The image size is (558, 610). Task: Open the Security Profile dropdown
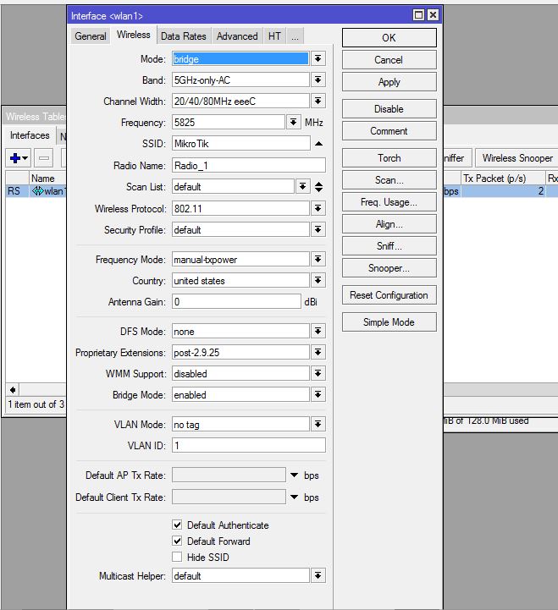[318, 229]
